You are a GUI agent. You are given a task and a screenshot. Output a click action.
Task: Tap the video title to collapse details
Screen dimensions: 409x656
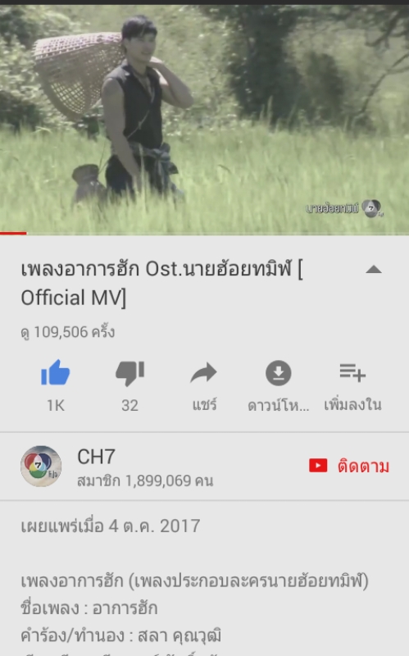point(161,283)
